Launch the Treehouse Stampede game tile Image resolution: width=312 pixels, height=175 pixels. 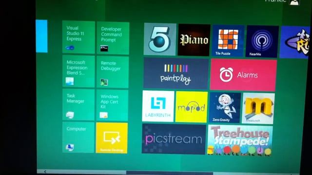240,140
